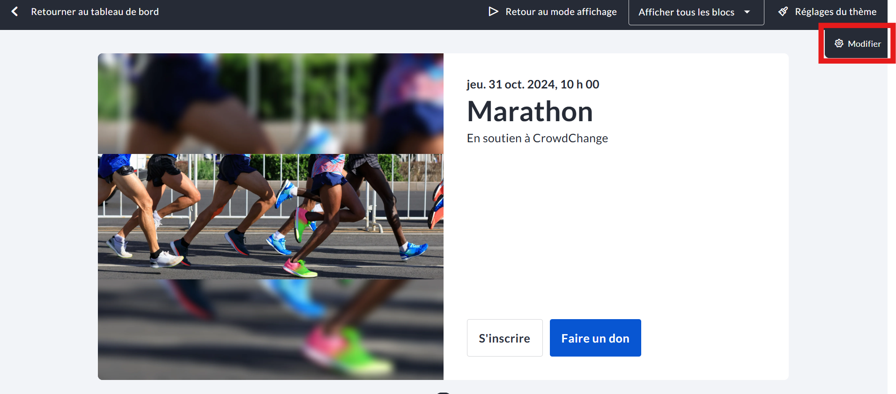Select the Marathon event title
The height and width of the screenshot is (394, 896).
(530, 111)
